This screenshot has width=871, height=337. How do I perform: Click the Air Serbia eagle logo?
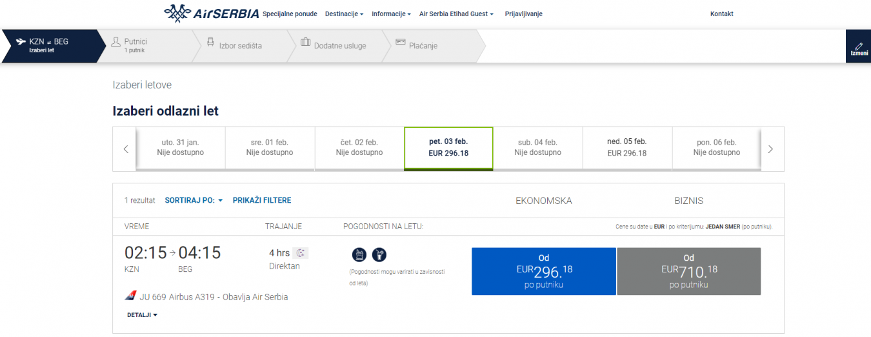[x=178, y=13]
